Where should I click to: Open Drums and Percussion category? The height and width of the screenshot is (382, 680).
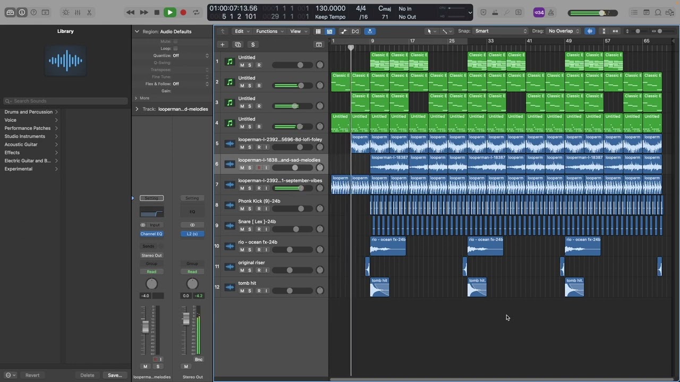point(31,112)
